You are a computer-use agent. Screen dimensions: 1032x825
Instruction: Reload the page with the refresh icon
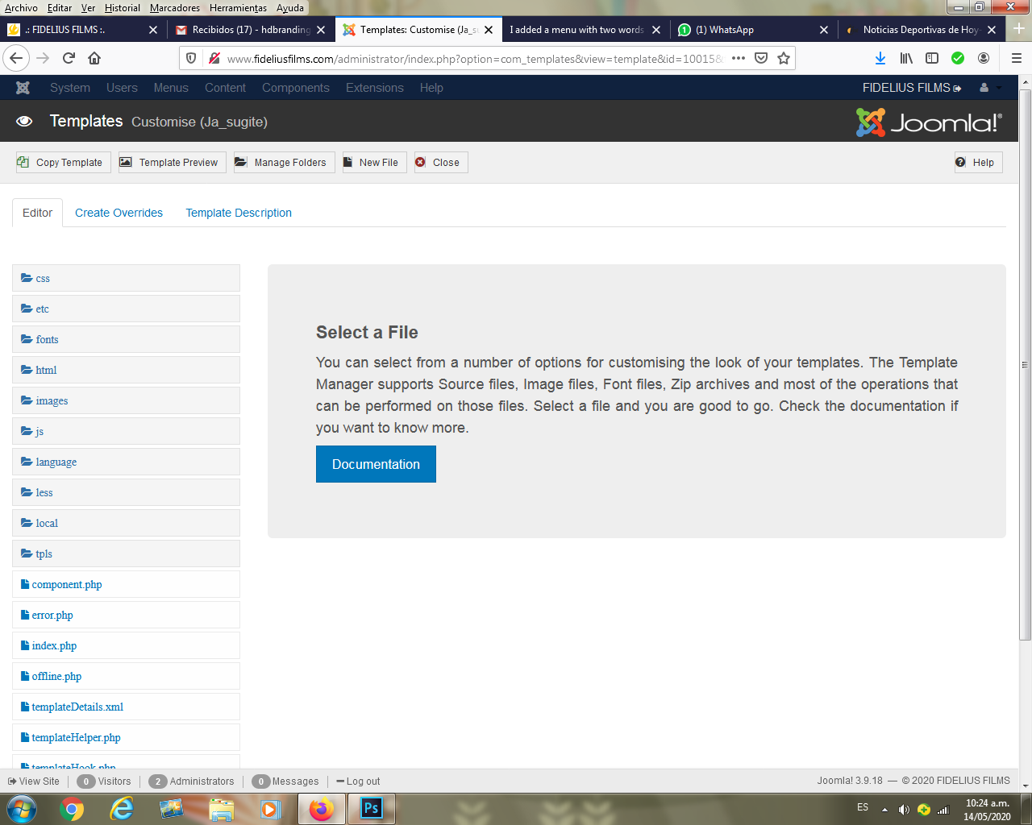coord(69,58)
